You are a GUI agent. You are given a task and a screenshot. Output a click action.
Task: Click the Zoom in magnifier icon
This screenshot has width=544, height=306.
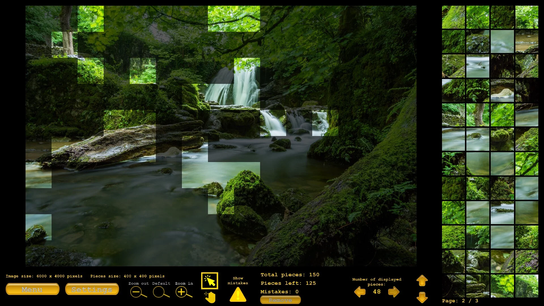[x=184, y=292]
